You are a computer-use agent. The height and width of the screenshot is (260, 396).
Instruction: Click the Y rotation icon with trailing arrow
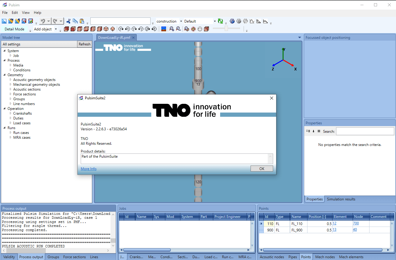pyautogui.click(x=134, y=29)
